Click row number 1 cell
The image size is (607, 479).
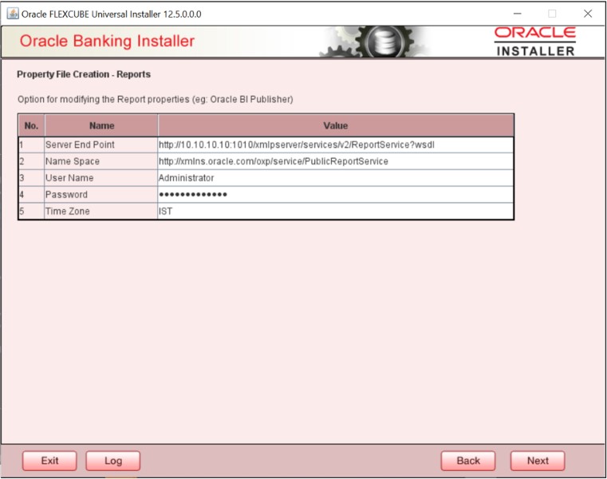click(x=31, y=145)
